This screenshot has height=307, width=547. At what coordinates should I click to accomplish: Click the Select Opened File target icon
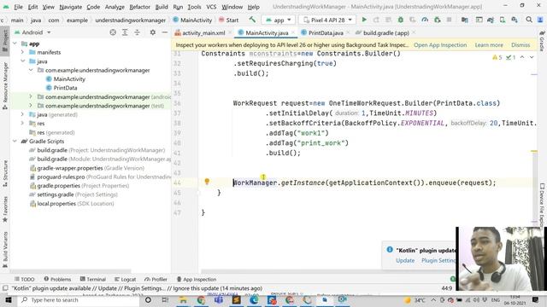[113, 32]
